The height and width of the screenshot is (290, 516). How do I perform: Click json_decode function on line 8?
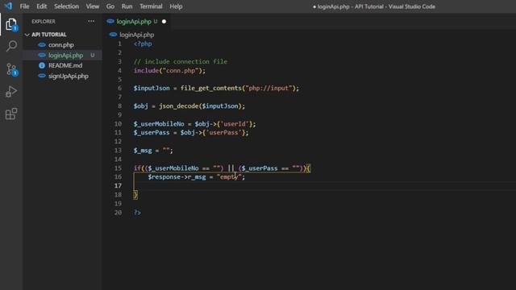point(179,106)
